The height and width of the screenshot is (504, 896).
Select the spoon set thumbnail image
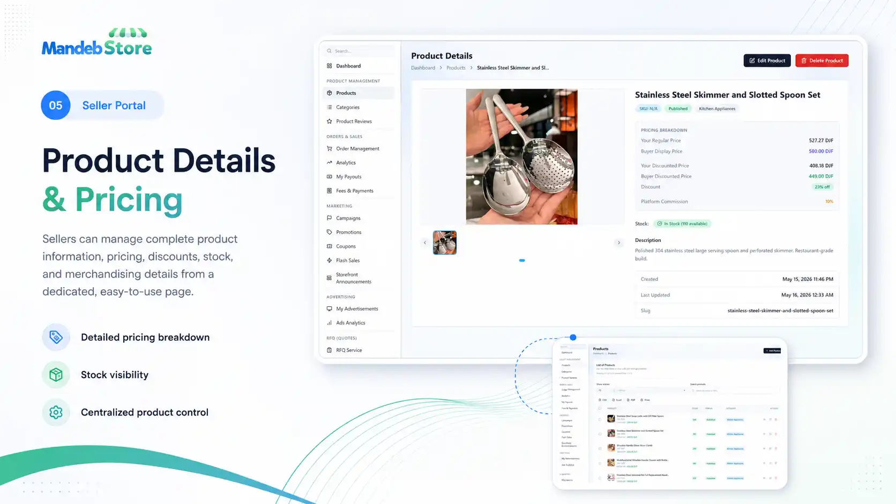coord(445,243)
